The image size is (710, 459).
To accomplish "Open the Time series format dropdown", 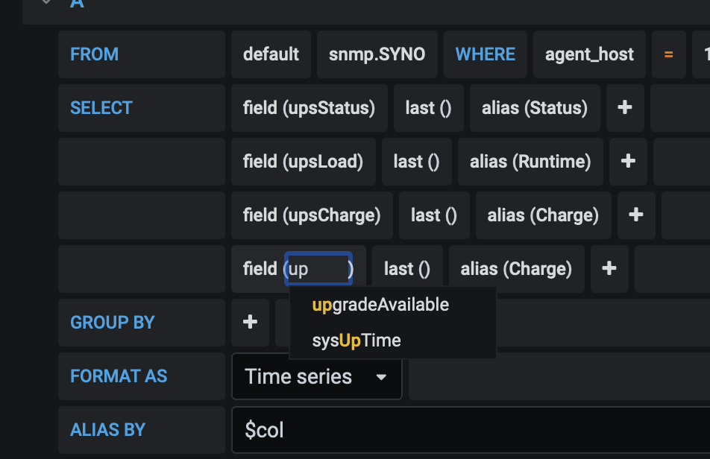I will 317,377.
